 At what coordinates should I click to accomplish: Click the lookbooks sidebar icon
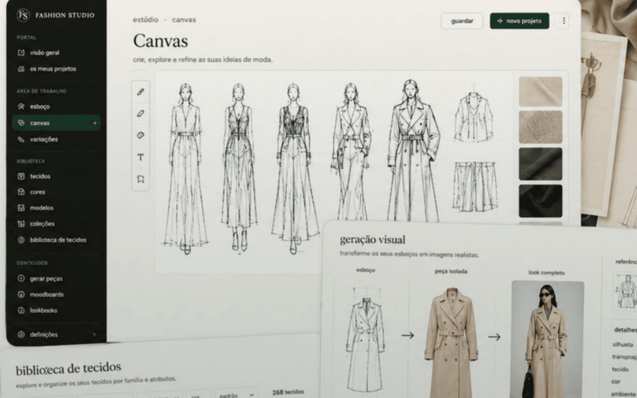click(x=21, y=310)
